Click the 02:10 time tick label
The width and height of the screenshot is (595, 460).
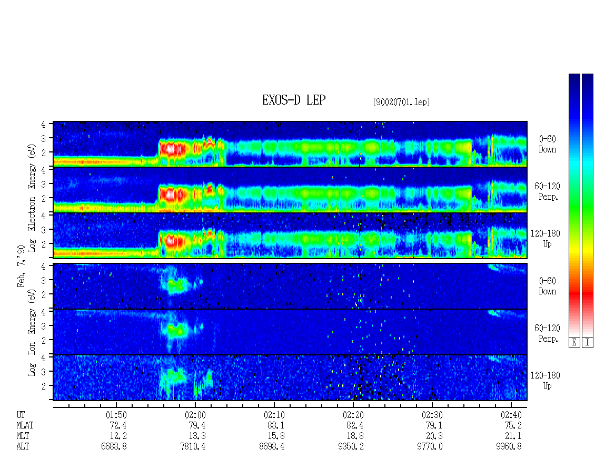(x=274, y=415)
